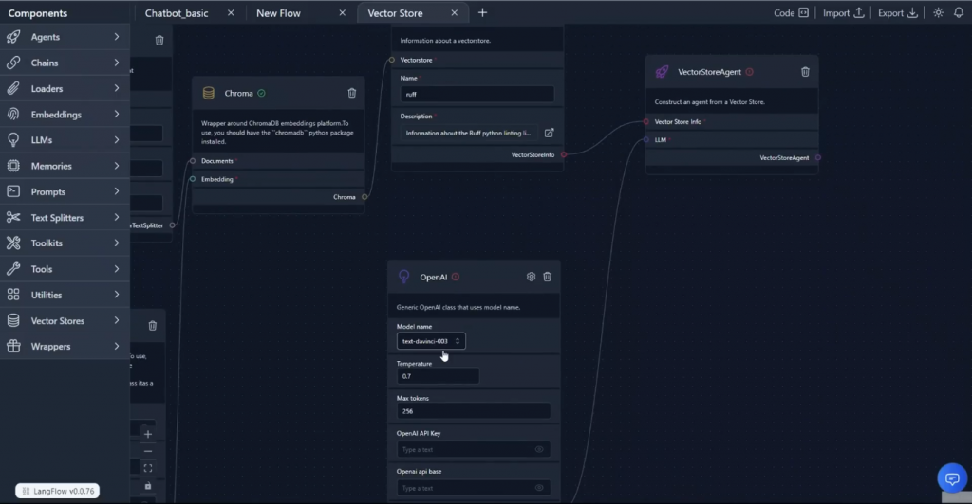This screenshot has height=504, width=972.
Task: Click the Openai api base input
Action: coord(474,488)
